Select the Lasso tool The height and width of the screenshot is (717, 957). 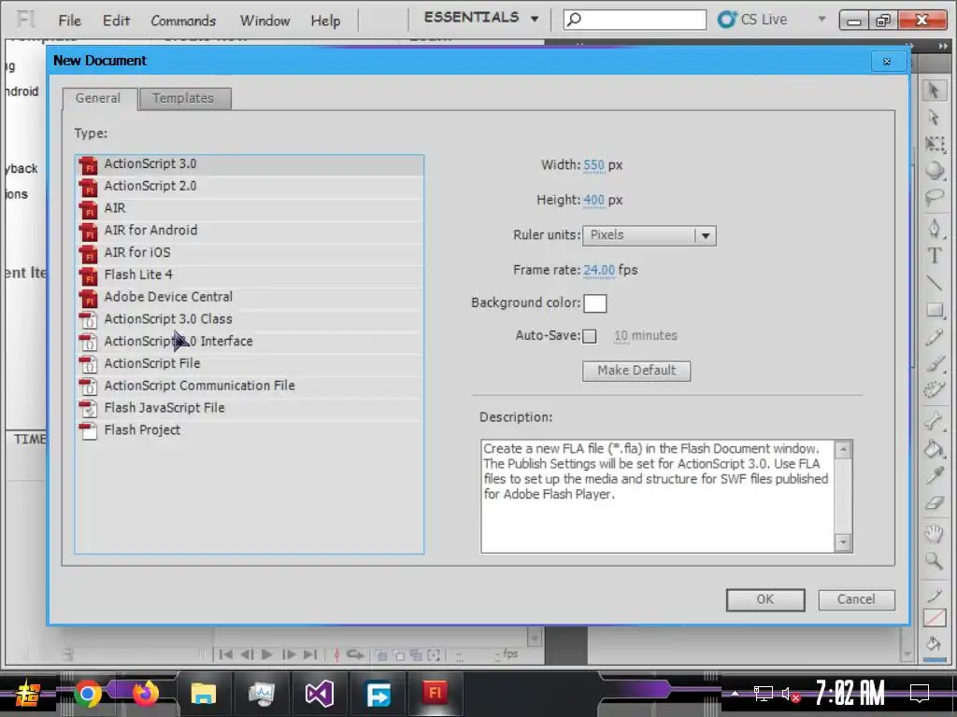935,198
